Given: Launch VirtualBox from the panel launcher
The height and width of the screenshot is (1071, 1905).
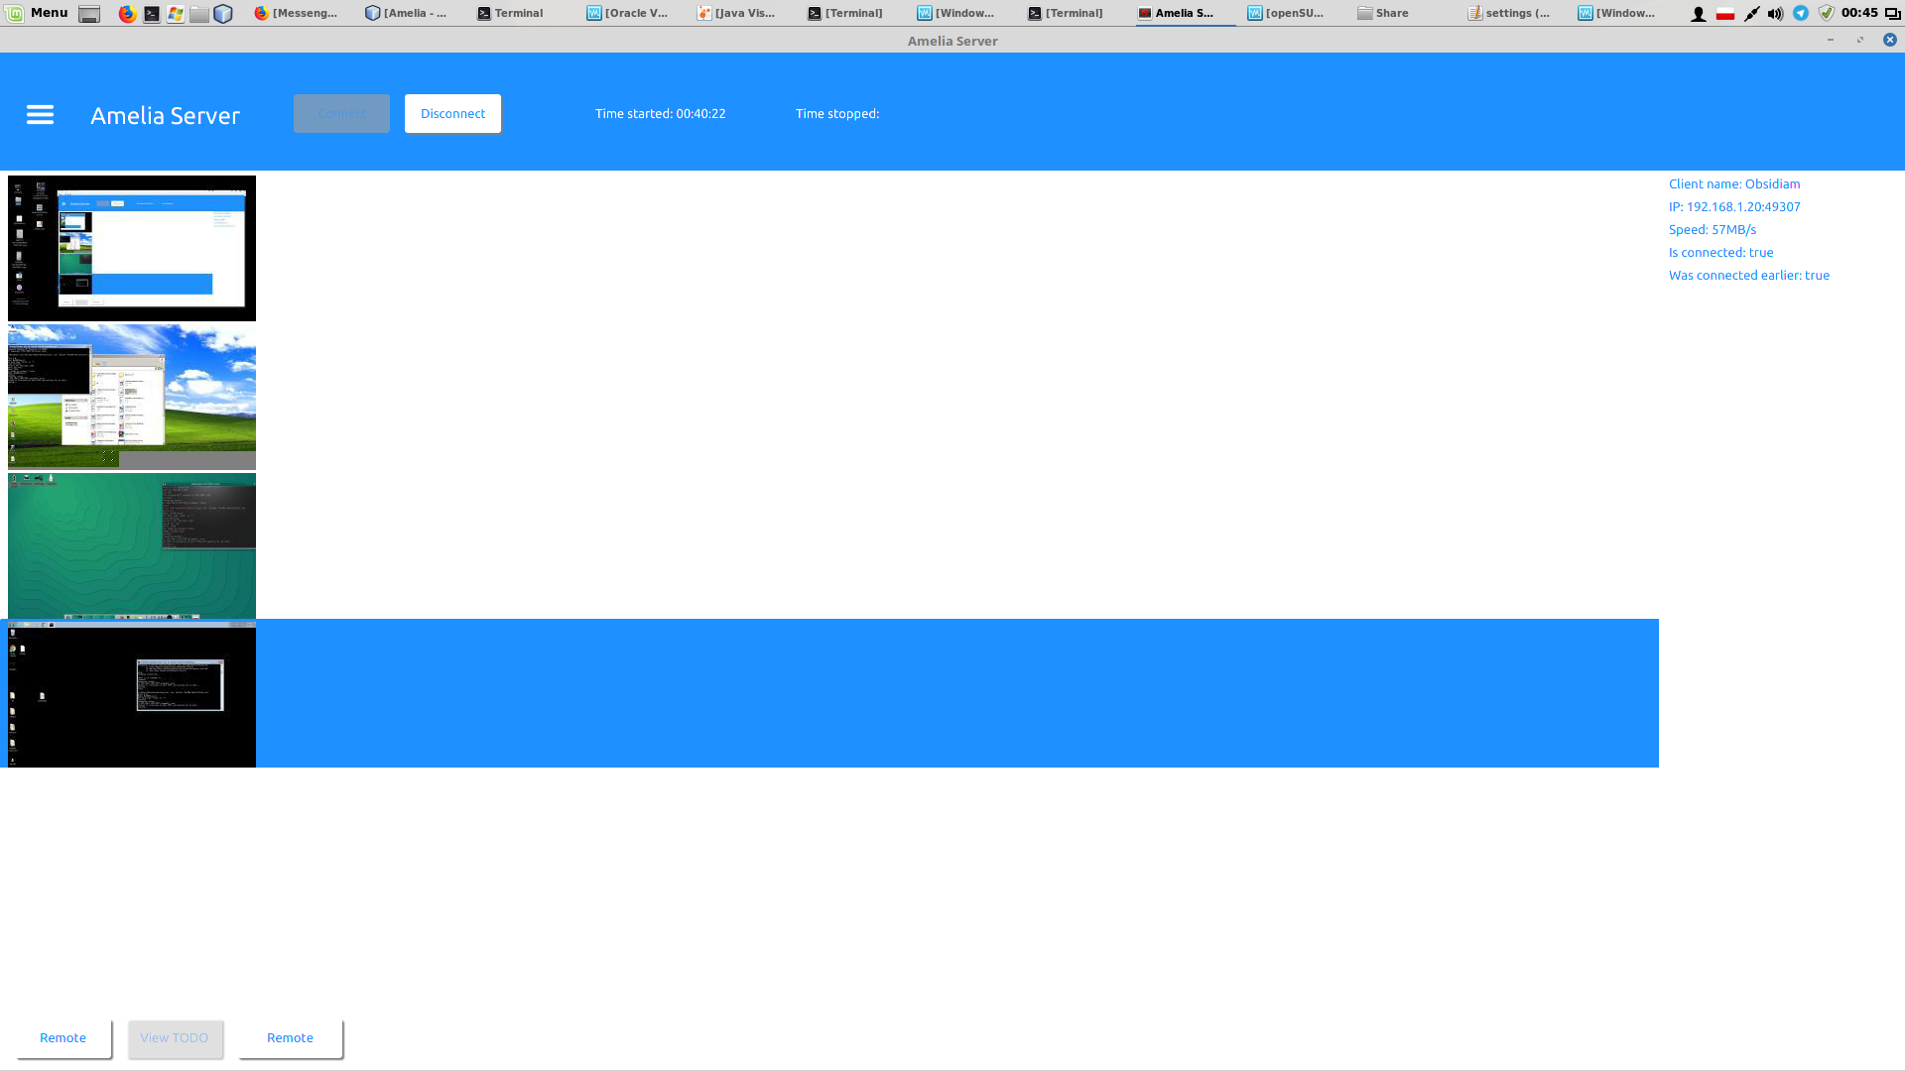Looking at the screenshot, I should click(223, 14).
